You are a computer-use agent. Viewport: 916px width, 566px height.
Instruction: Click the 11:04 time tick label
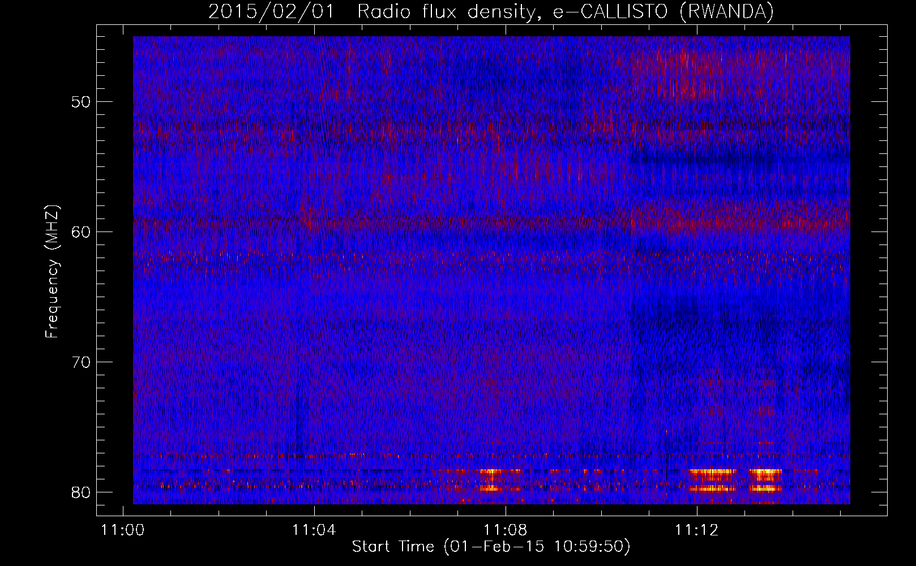pyautogui.click(x=314, y=530)
